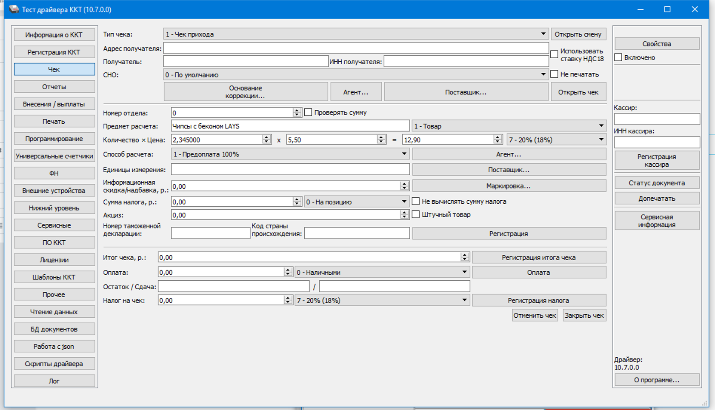Click the Регистрация position button
715x410 pixels.
pyautogui.click(x=509, y=233)
